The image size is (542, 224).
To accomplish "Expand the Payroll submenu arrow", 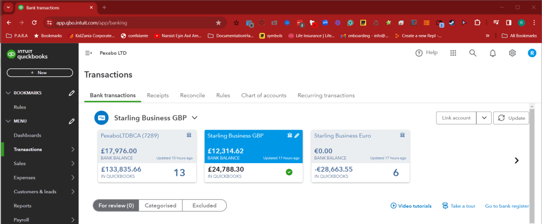I will point(73,220).
